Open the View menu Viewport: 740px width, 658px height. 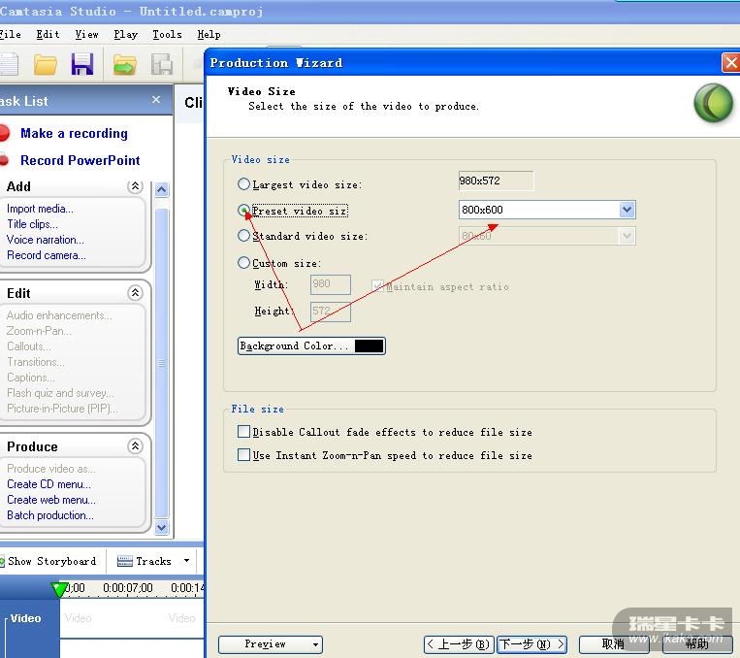[x=86, y=35]
